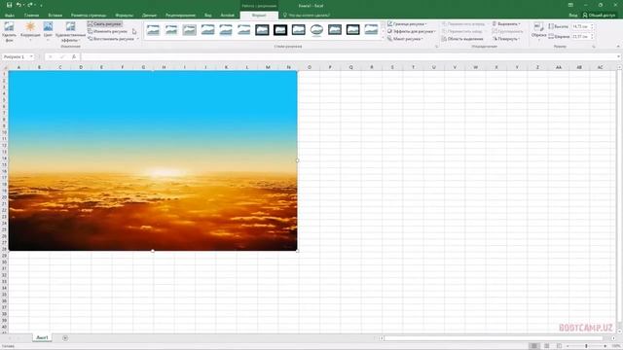Select column S header
This screenshot has width=623, height=350.
click(392, 67)
